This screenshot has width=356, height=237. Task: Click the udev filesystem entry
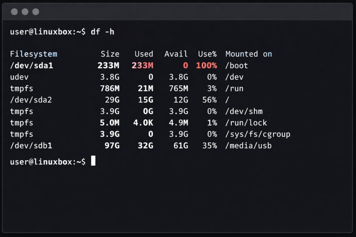(x=19, y=77)
